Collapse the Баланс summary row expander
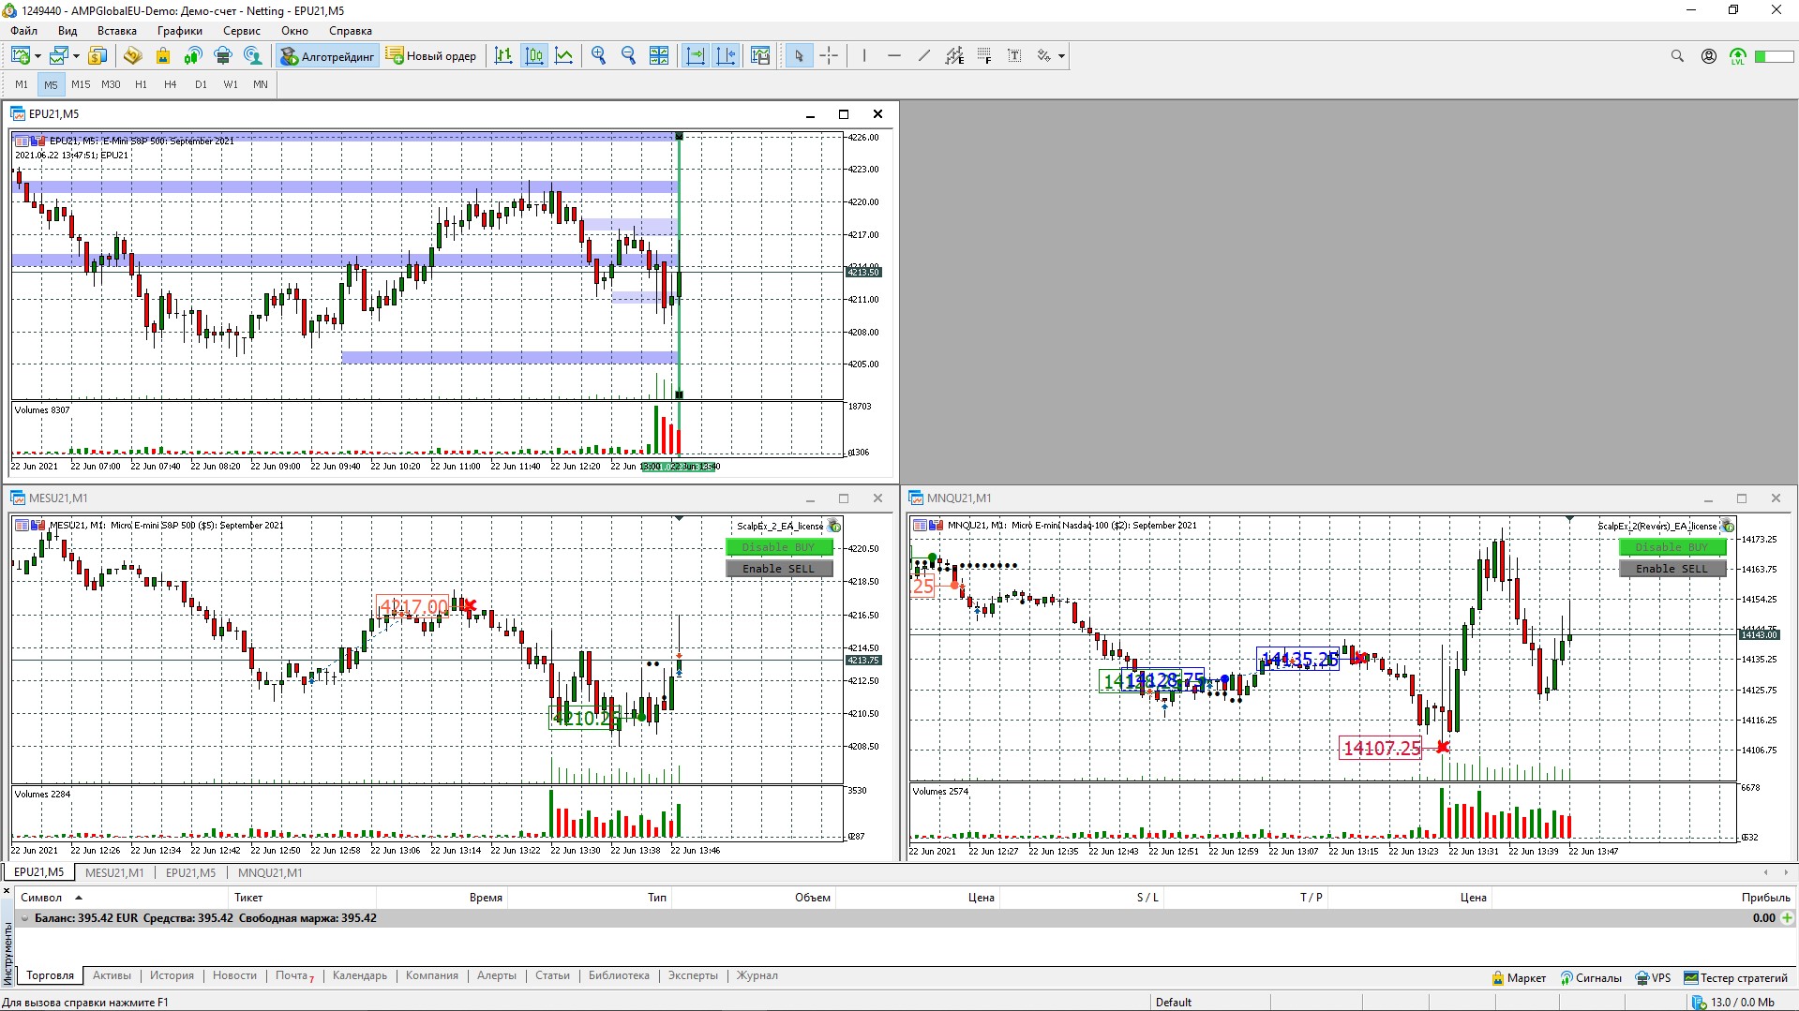 (24, 919)
